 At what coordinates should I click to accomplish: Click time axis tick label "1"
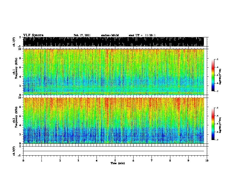tap(41, 161)
